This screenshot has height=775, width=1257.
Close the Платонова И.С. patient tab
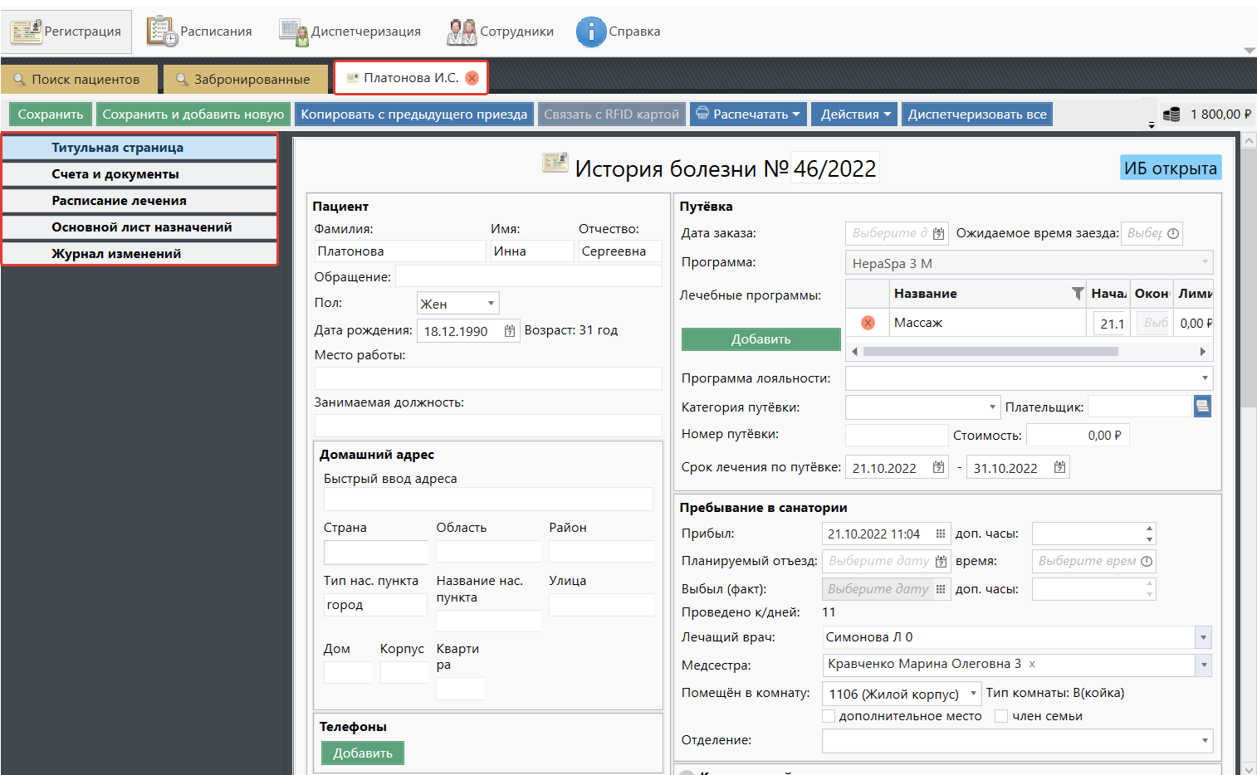tap(472, 78)
